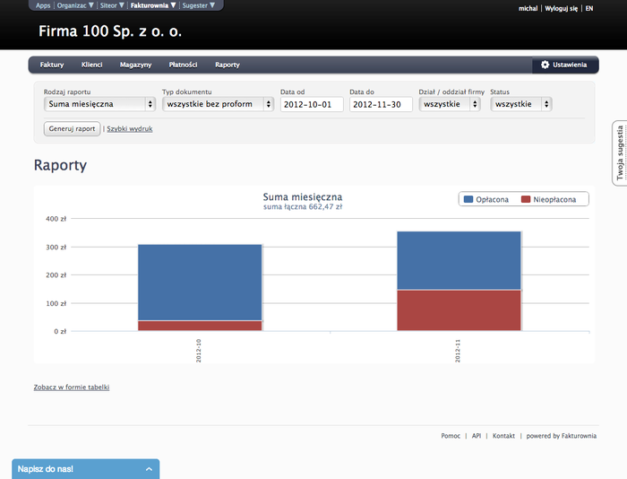
Task: Click the Szybki wydruk link
Action: pyautogui.click(x=130, y=129)
